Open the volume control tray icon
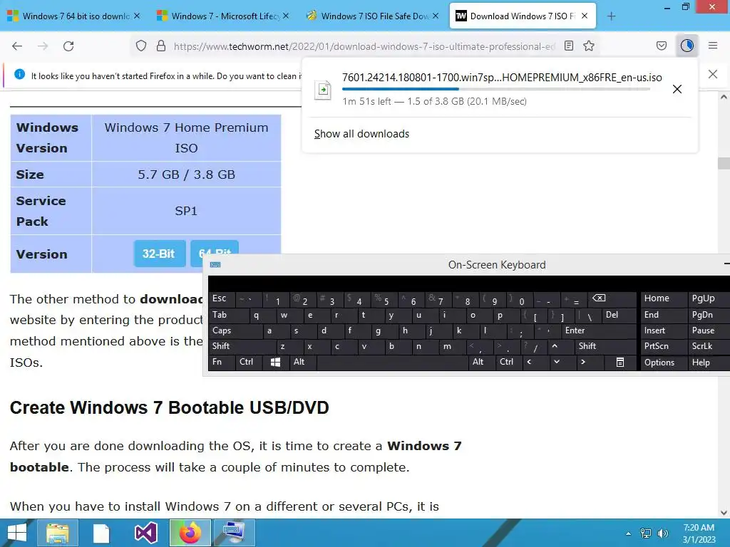Viewport: 730px width, 547px height. click(x=662, y=533)
